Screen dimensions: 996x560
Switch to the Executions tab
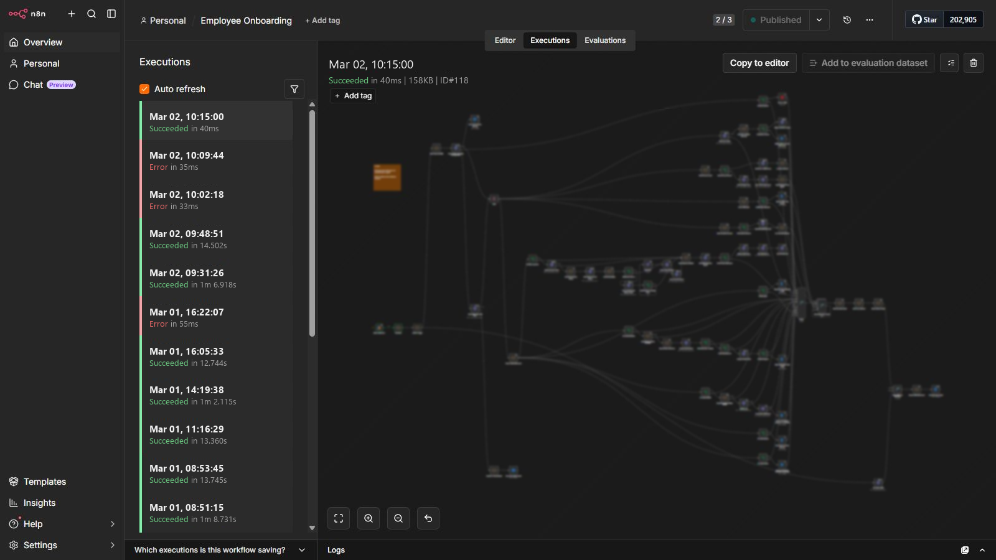click(x=550, y=40)
